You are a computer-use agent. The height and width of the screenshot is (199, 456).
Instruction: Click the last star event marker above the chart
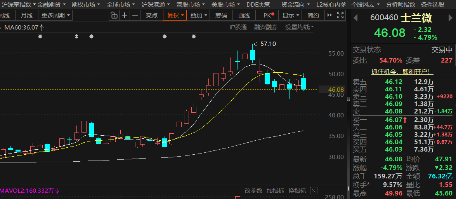pyautogui.click(x=194, y=37)
